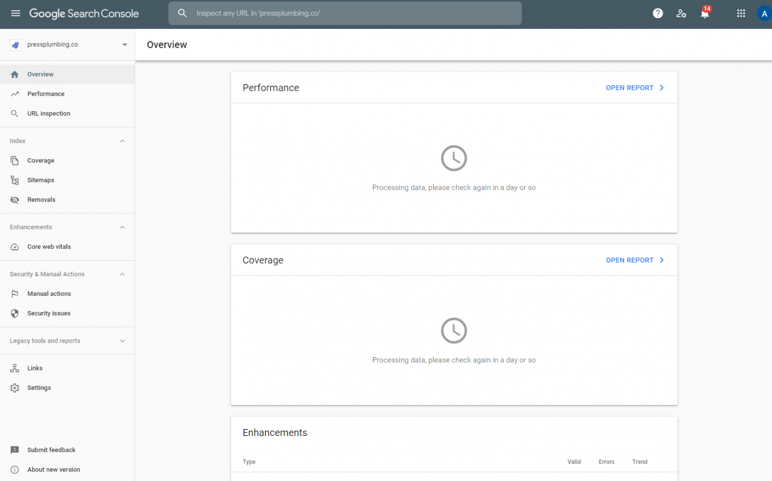Open notifications bell with 14 alerts
This screenshot has width=772, height=481.
click(x=705, y=13)
